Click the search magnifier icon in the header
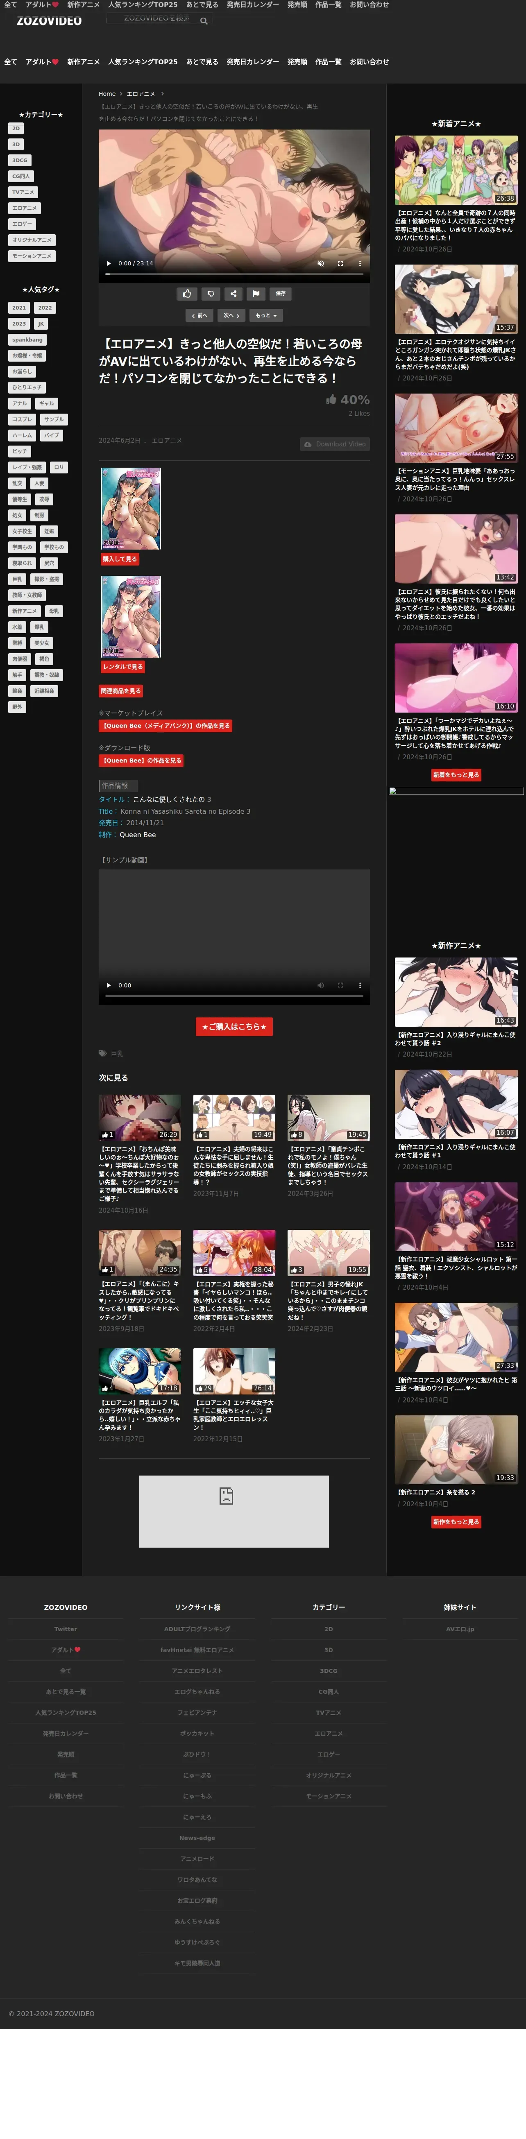The height and width of the screenshot is (2139, 526). click(x=204, y=21)
